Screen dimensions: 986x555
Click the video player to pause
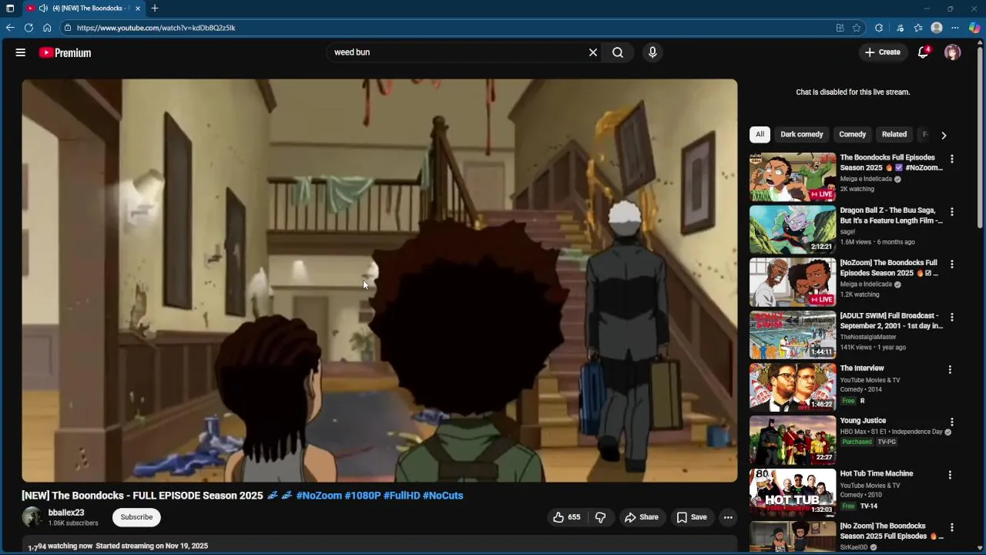tap(380, 280)
